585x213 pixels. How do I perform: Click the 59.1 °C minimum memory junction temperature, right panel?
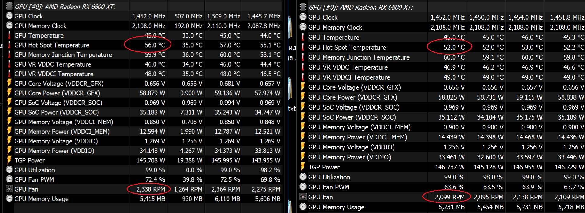tap(493, 57)
